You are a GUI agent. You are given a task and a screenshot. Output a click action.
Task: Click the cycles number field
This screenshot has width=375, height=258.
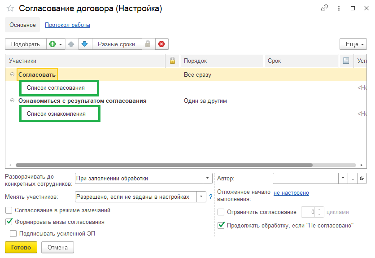[308, 212]
